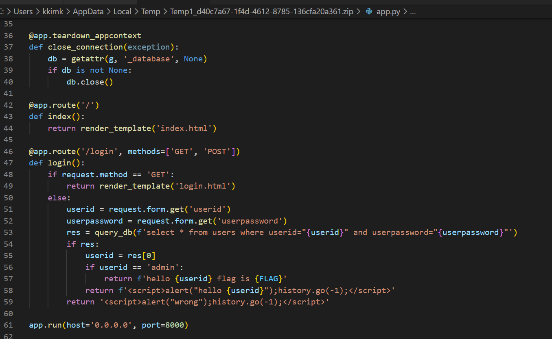The image size is (552, 339).
Task: Place cursor on @app.teardown_appcontext decorator
Action: (85, 36)
